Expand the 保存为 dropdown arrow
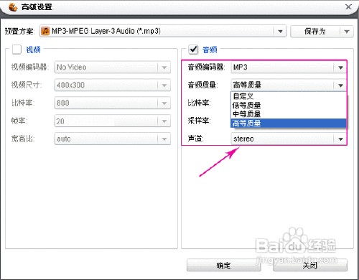 pyautogui.click(x=347, y=32)
